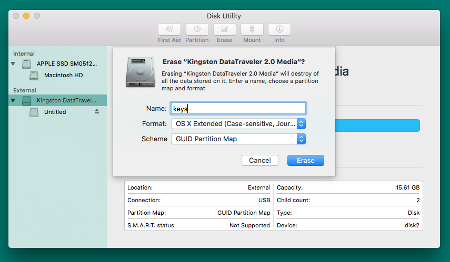The height and width of the screenshot is (262, 450).
Task: Click the yellow minimize window button
Action: (x=26, y=16)
